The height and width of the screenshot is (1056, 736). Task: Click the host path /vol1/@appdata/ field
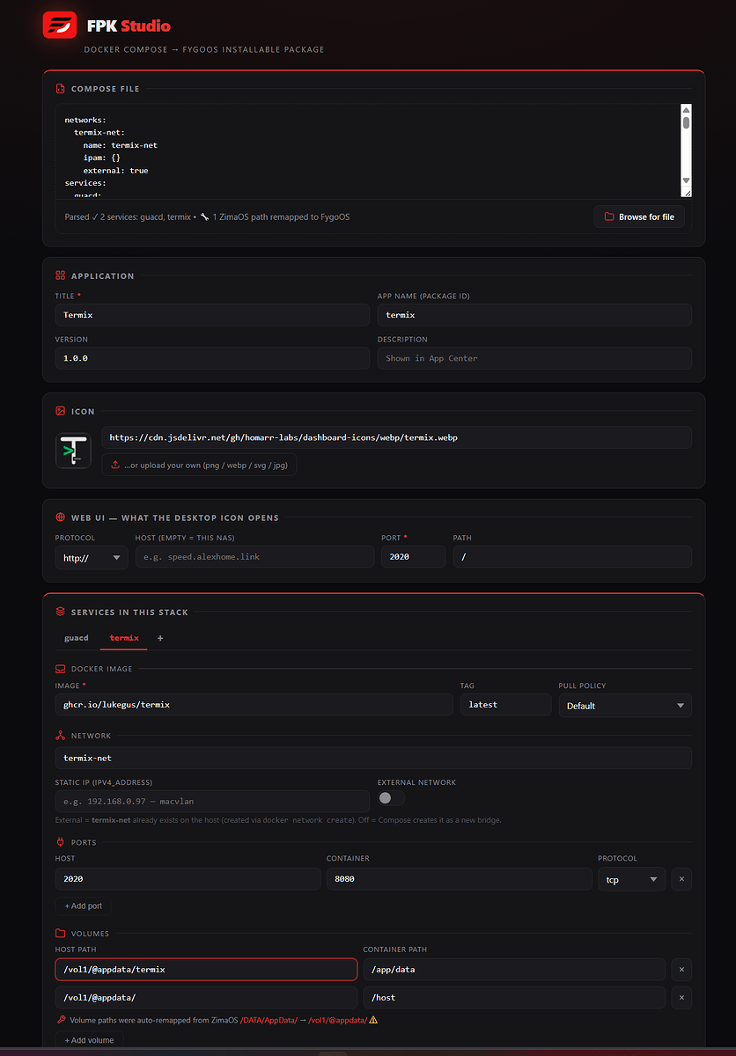[x=206, y=997]
